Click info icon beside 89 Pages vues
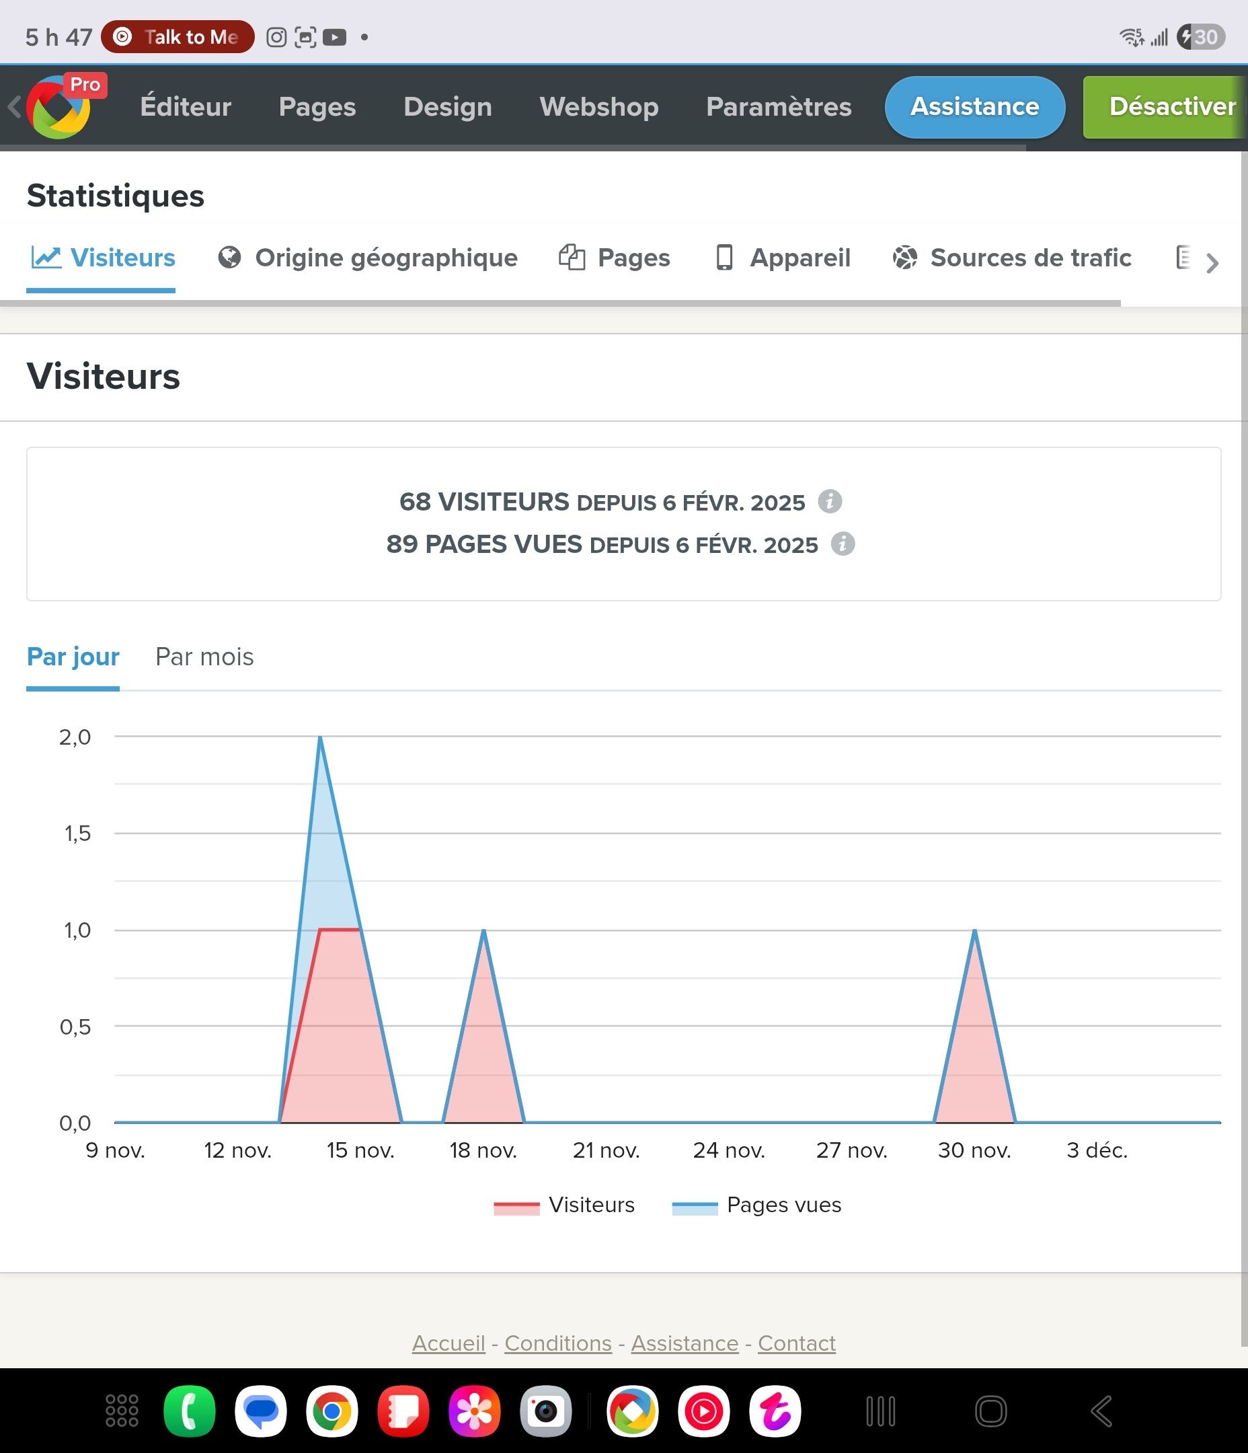Screen dimensions: 1248x1453 pos(843,544)
